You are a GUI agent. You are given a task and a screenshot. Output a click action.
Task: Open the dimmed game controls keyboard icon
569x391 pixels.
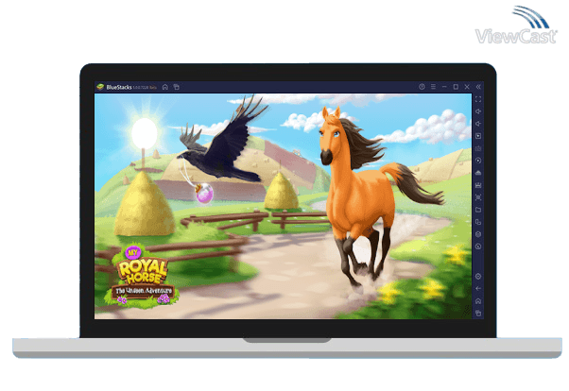coord(478,148)
